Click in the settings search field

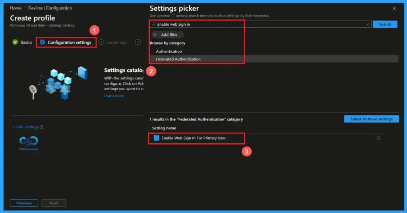[261, 24]
